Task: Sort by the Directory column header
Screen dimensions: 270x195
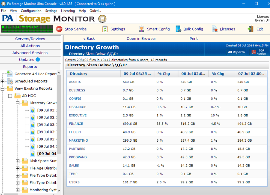Action: (94, 74)
